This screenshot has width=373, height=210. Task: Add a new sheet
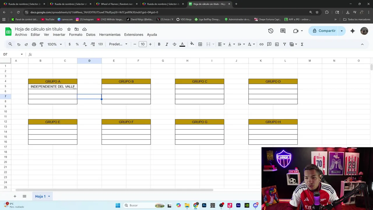point(15,196)
